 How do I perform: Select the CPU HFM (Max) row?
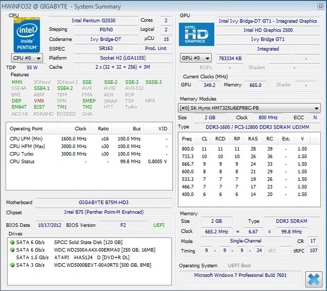point(88,147)
